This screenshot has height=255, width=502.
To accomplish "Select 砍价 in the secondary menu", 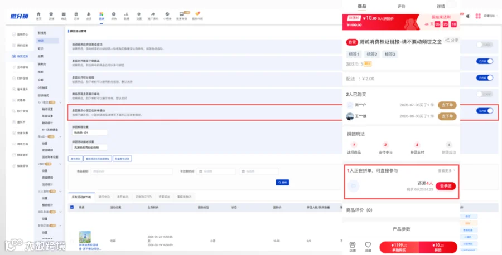I will point(40,48).
